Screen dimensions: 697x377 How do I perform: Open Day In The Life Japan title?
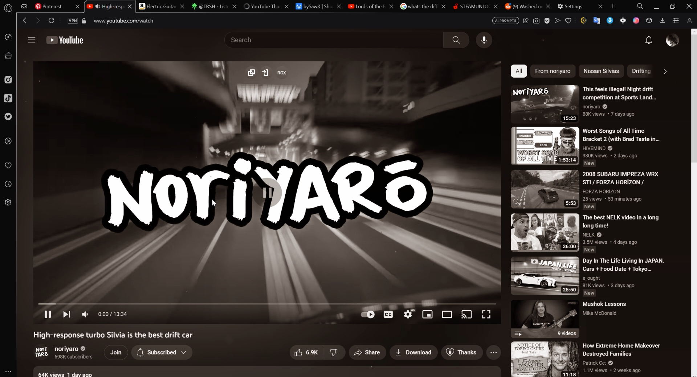coord(623,265)
